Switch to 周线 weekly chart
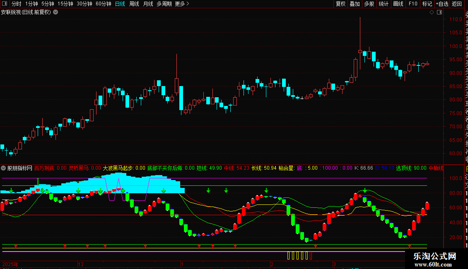Viewport: 468px width, 269px height. [x=134, y=4]
